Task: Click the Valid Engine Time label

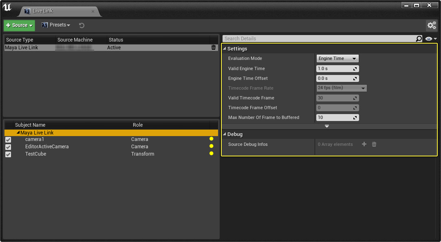Action: point(246,68)
